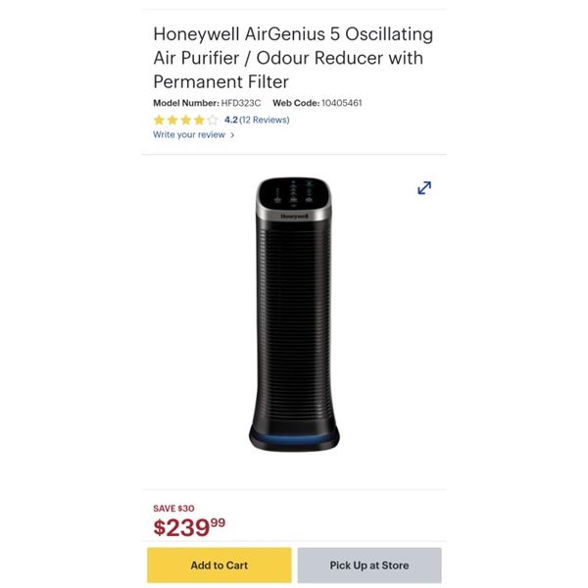Choose Pick Up at Store
Screen dimensions: 588x588
pos(369,565)
